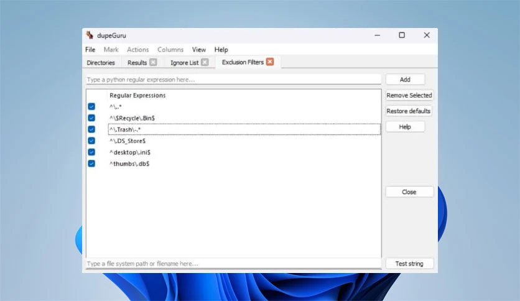Open the Columns menu
This screenshot has width=520, height=301.
click(170, 50)
